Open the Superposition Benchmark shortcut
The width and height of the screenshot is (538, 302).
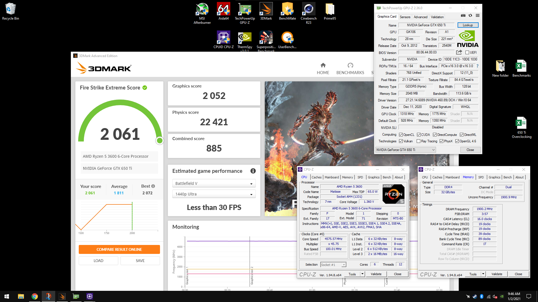click(x=266, y=41)
